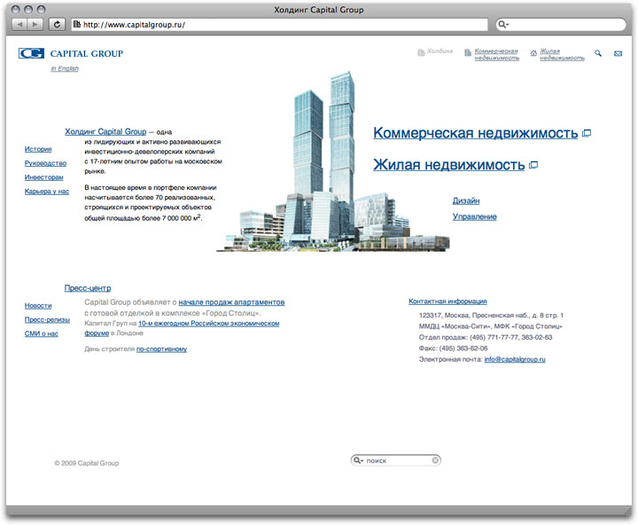Click new-window icon beside Жилая недвижимость heading
638x525 pixels.
(533, 165)
